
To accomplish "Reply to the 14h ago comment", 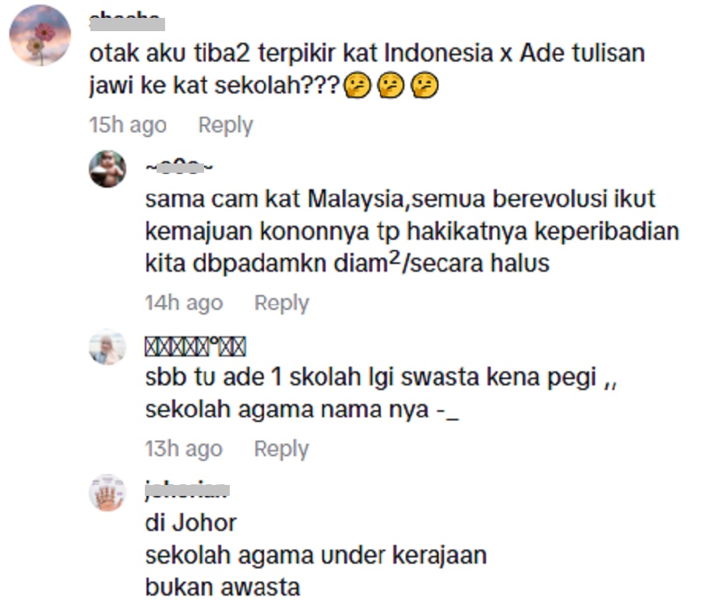I will click(x=281, y=303).
